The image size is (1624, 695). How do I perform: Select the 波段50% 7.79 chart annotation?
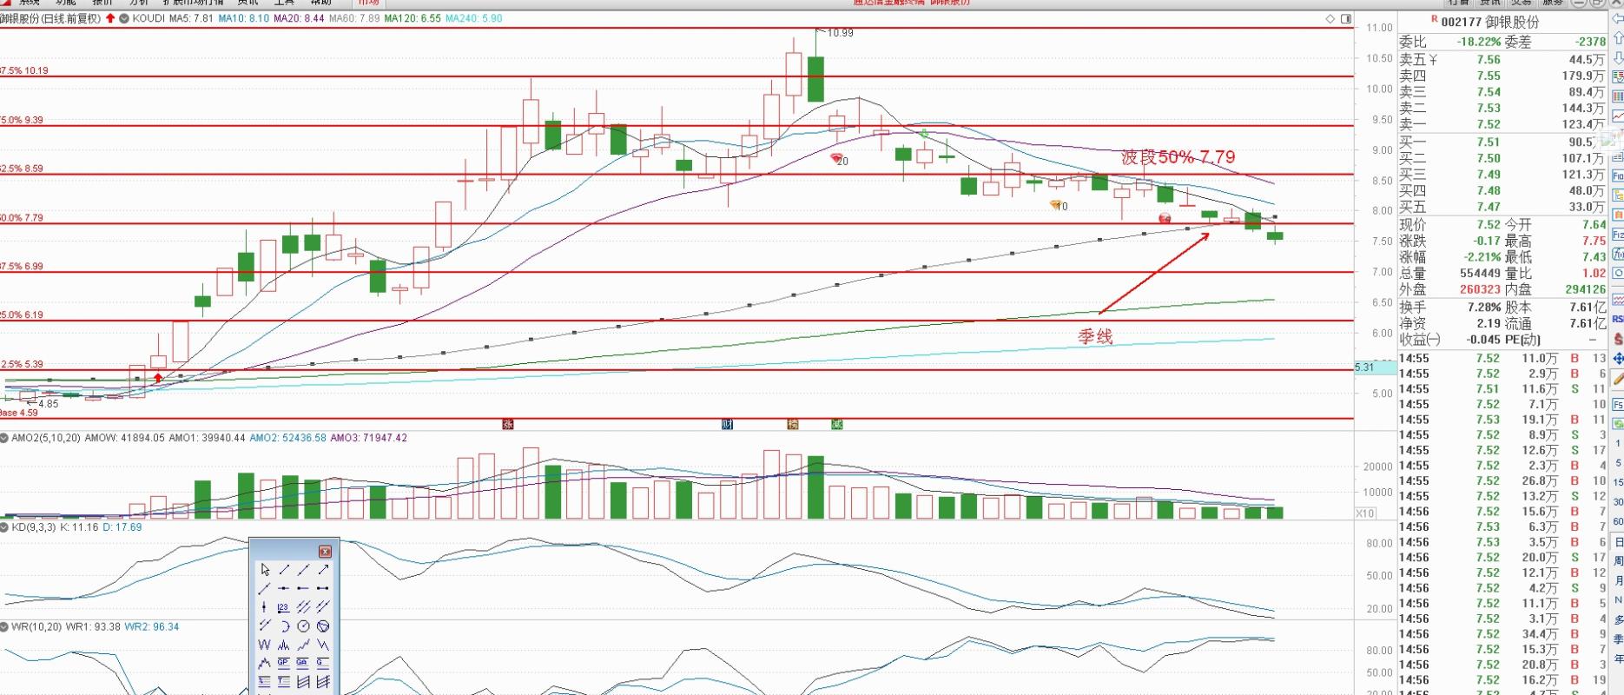(1178, 157)
